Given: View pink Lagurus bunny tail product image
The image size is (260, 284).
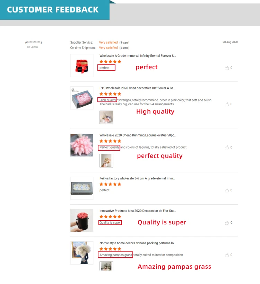Looking at the screenshot, I should pyautogui.click(x=82, y=145).
